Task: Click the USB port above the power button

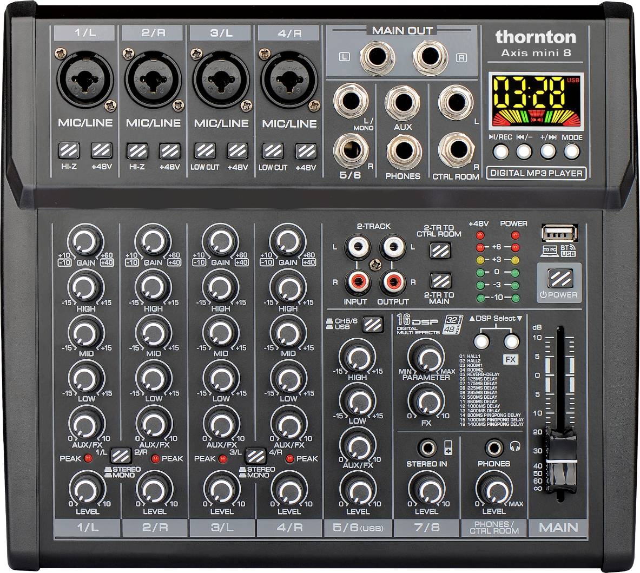Action: click(x=559, y=234)
